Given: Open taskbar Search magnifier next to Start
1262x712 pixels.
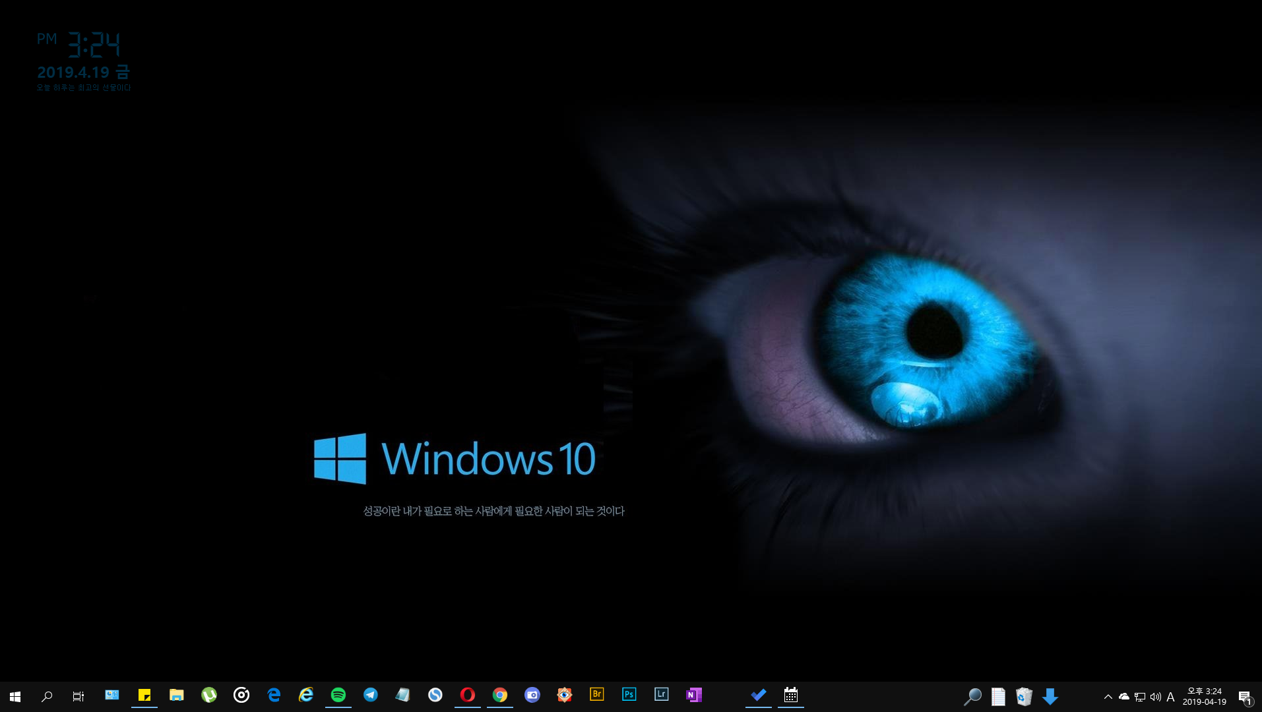Looking at the screenshot, I should tap(47, 696).
